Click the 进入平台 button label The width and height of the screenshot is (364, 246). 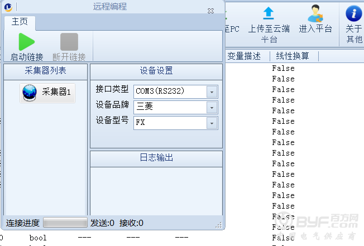pos(315,29)
